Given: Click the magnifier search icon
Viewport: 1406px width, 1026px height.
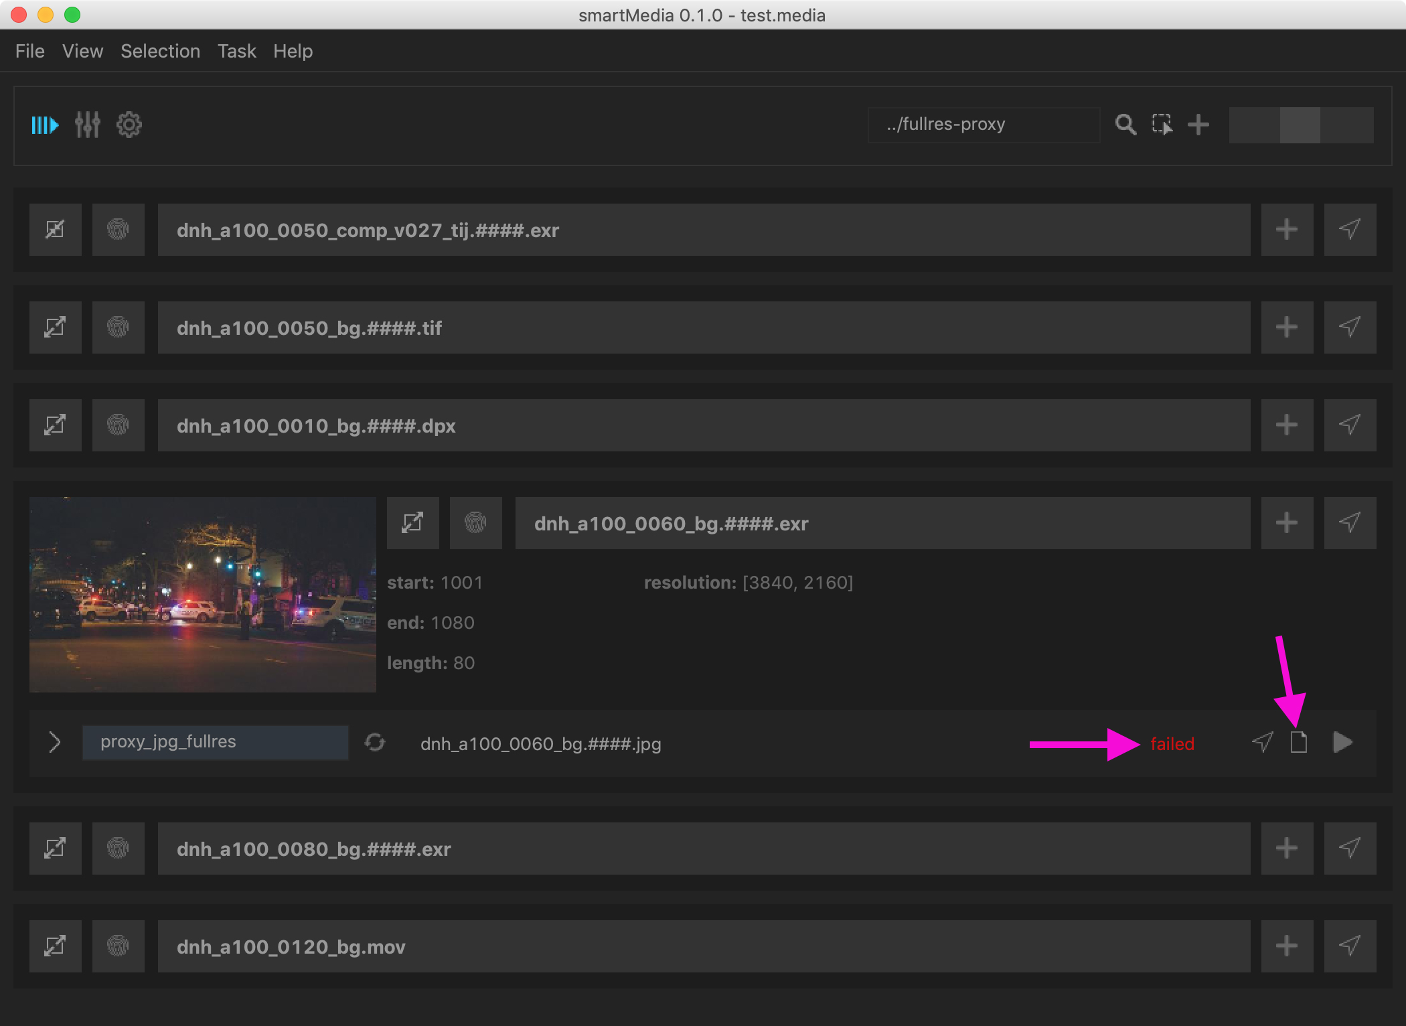Looking at the screenshot, I should click(1125, 125).
